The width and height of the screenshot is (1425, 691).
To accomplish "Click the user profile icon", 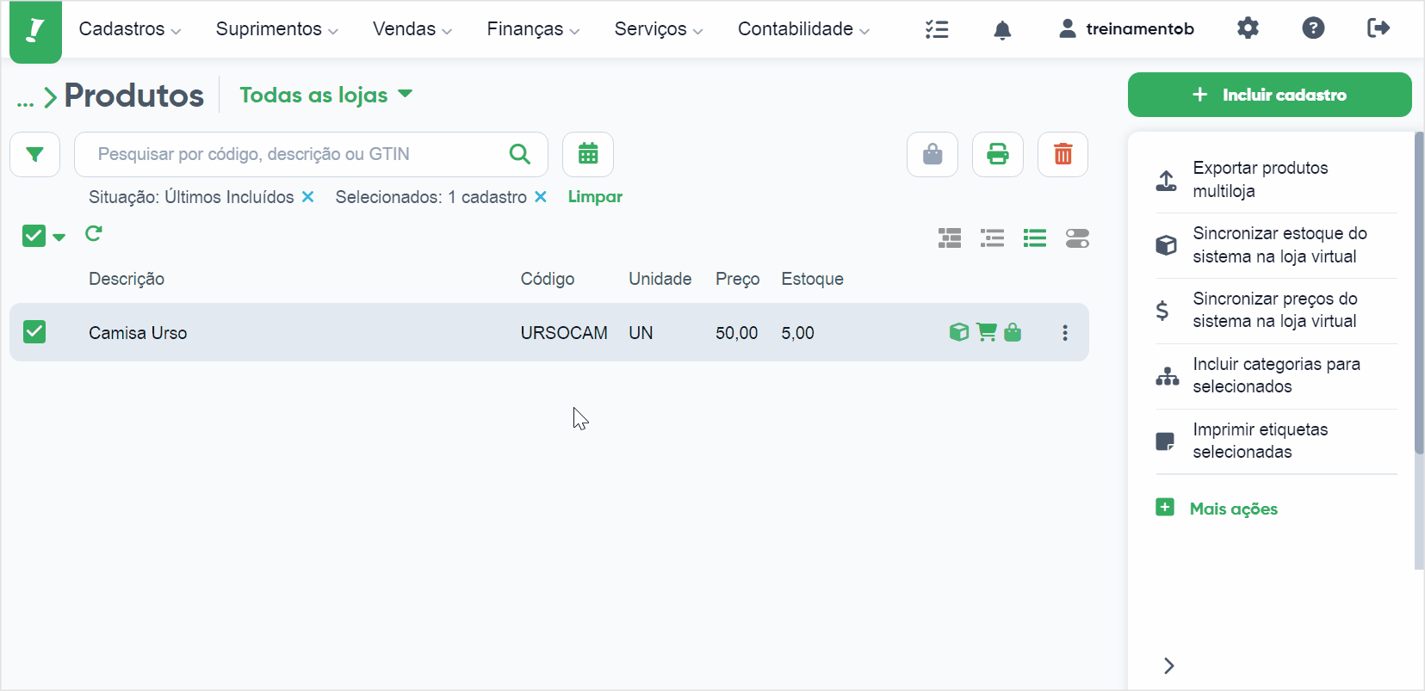I will tap(1068, 28).
